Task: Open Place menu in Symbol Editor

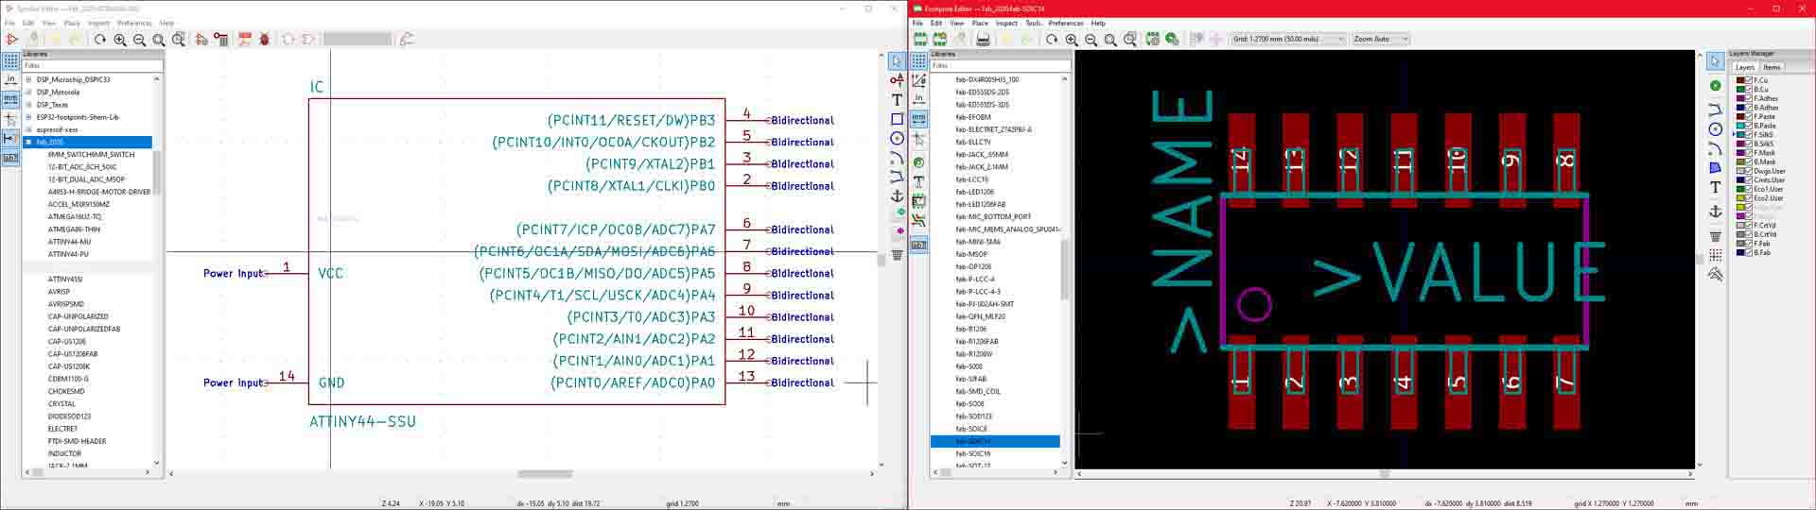Action: click(72, 23)
